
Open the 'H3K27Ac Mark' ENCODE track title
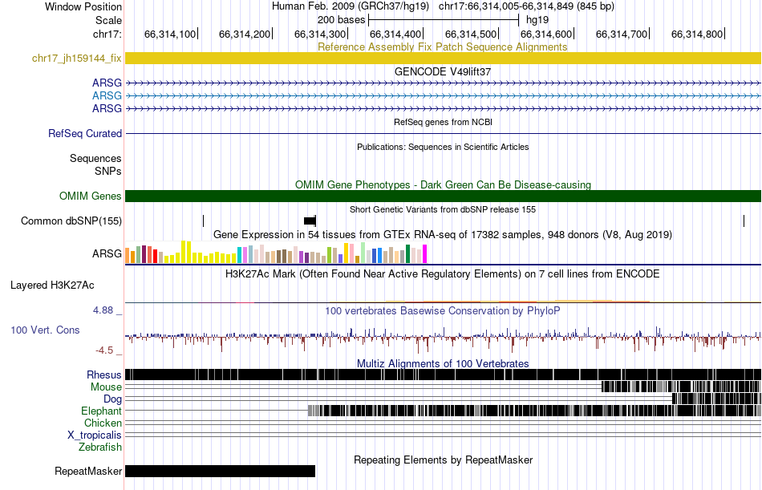[x=443, y=273]
